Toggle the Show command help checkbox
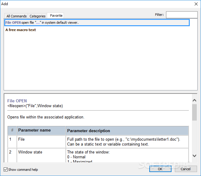Viewport: 201px width, 176px height. click(x=6, y=169)
